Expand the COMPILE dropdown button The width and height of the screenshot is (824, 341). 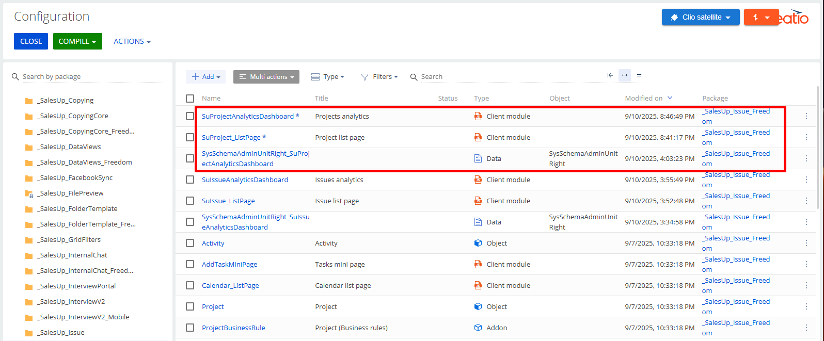pos(77,41)
